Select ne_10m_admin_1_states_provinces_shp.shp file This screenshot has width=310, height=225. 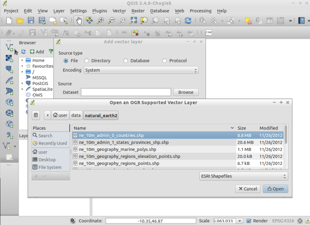pyautogui.click(x=178, y=142)
